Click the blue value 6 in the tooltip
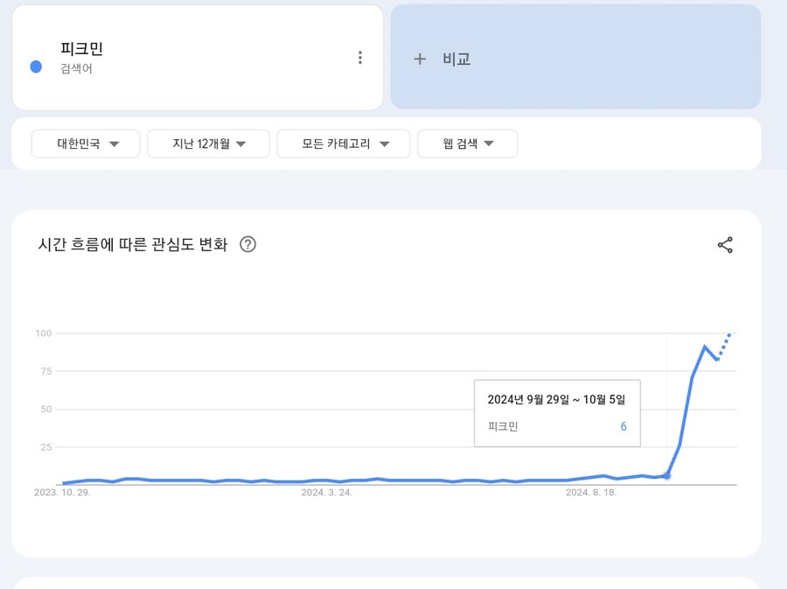787x589 pixels. click(x=623, y=426)
